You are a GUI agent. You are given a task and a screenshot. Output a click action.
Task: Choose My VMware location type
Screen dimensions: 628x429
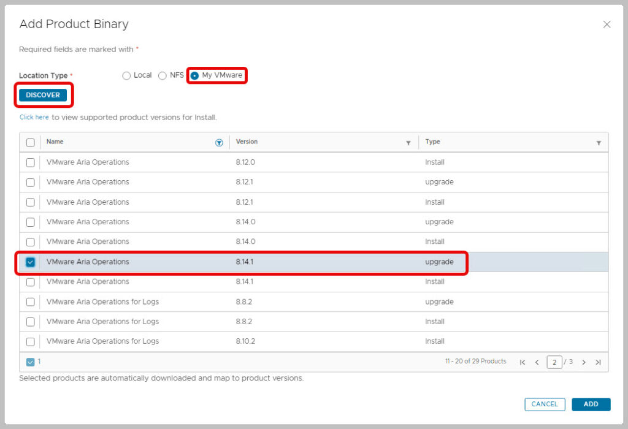coord(194,75)
